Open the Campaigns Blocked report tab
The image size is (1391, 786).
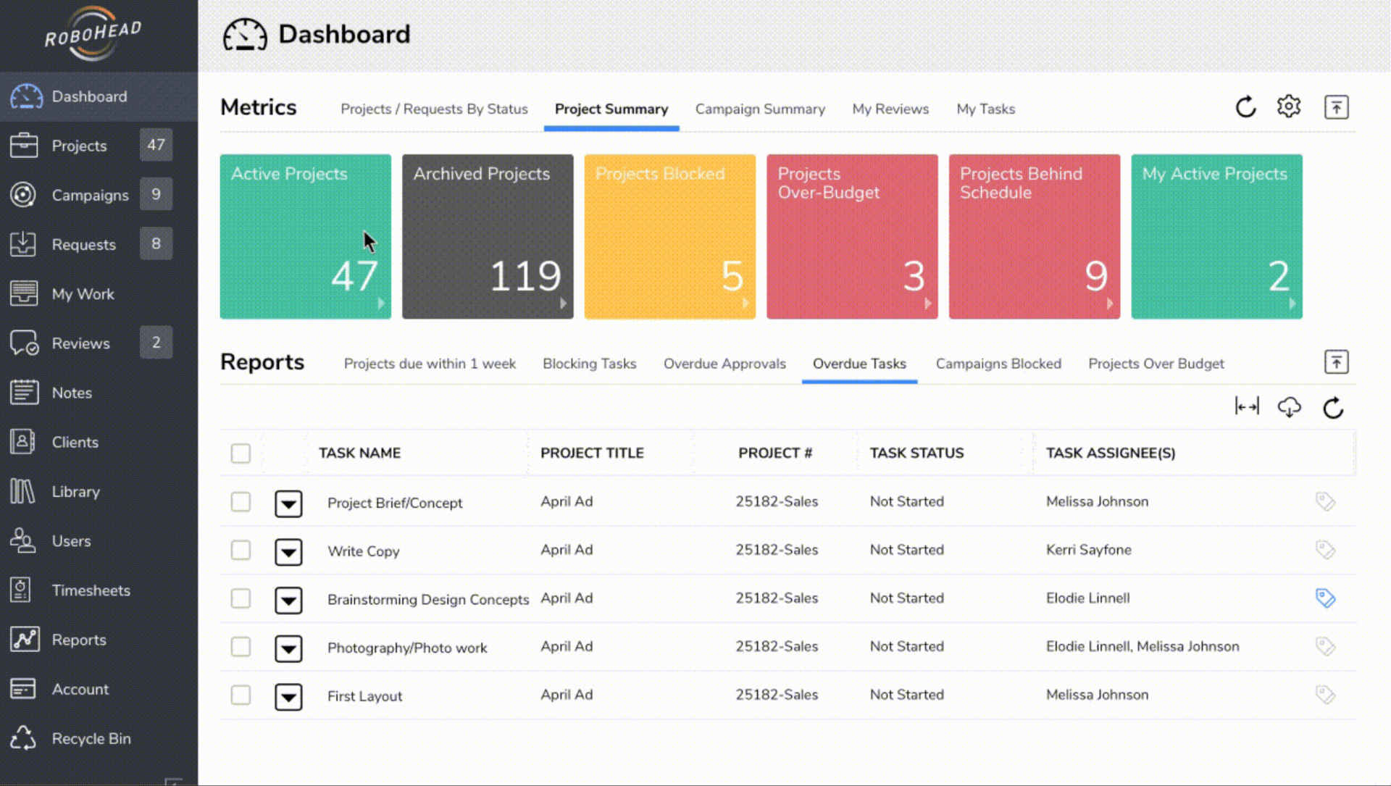998,364
